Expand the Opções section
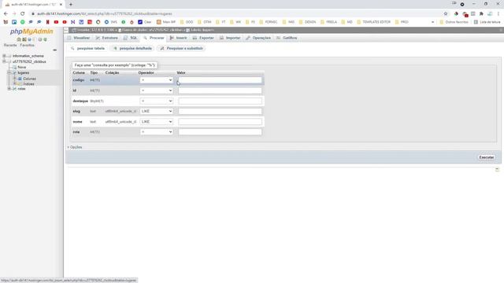This screenshot has height=283, width=504. [x=75, y=147]
